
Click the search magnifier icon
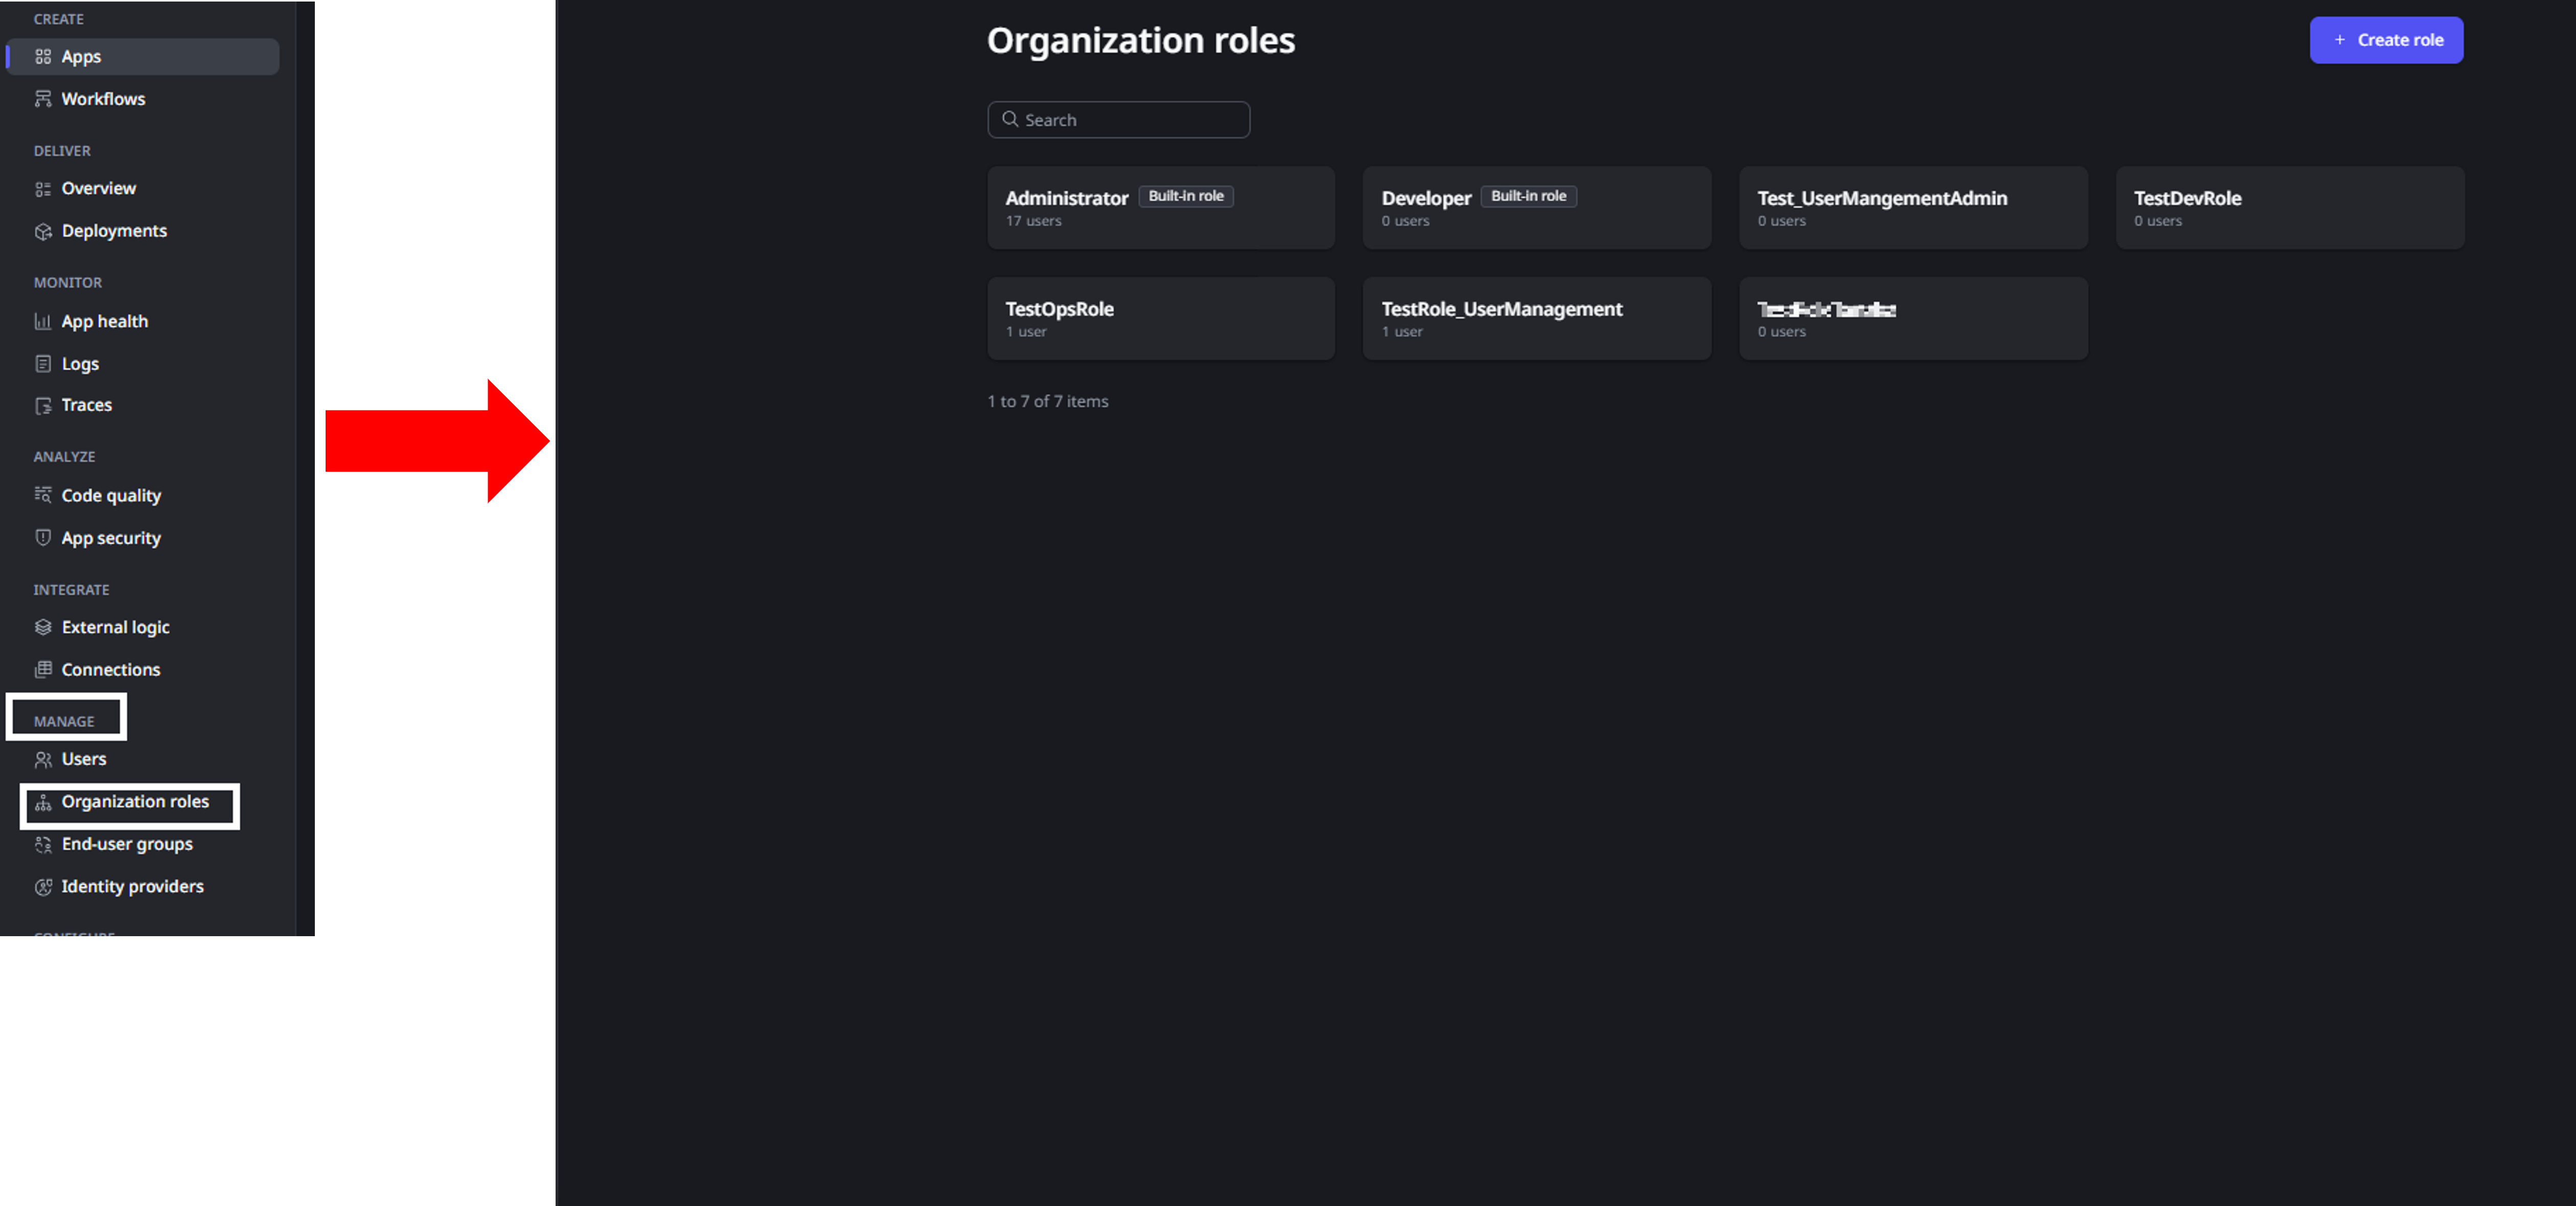[x=1010, y=119]
